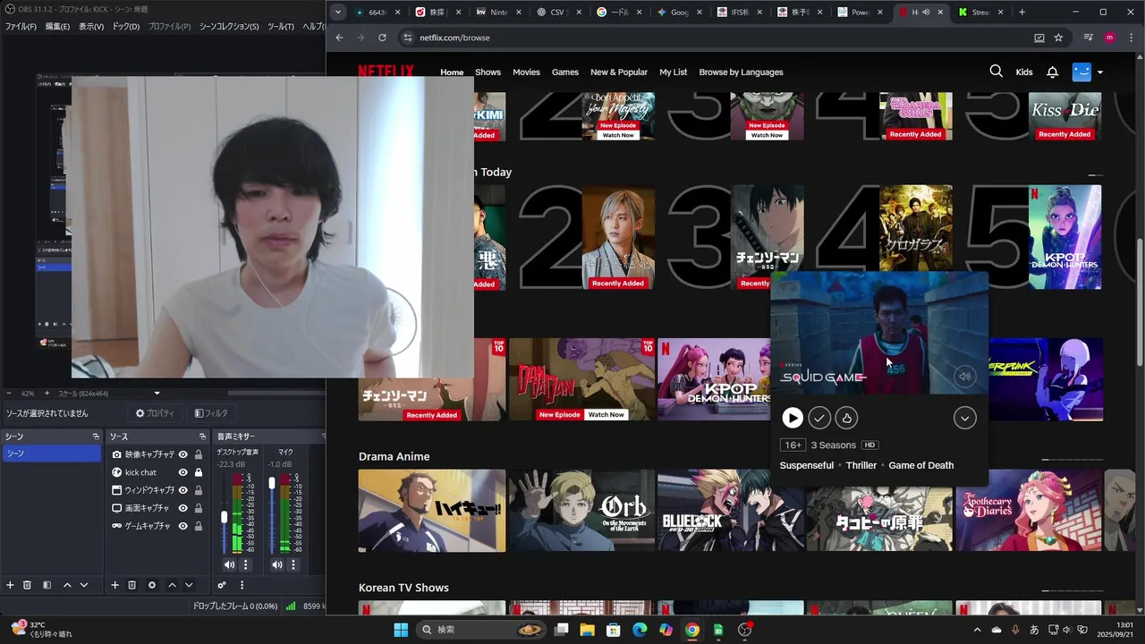Viewport: 1145px width, 644px height.
Task: Lock the 映像キャプチャデバイス source
Action: tap(198, 454)
